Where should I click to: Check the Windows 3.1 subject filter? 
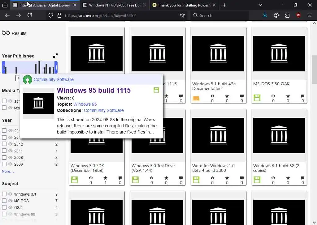[4, 194]
